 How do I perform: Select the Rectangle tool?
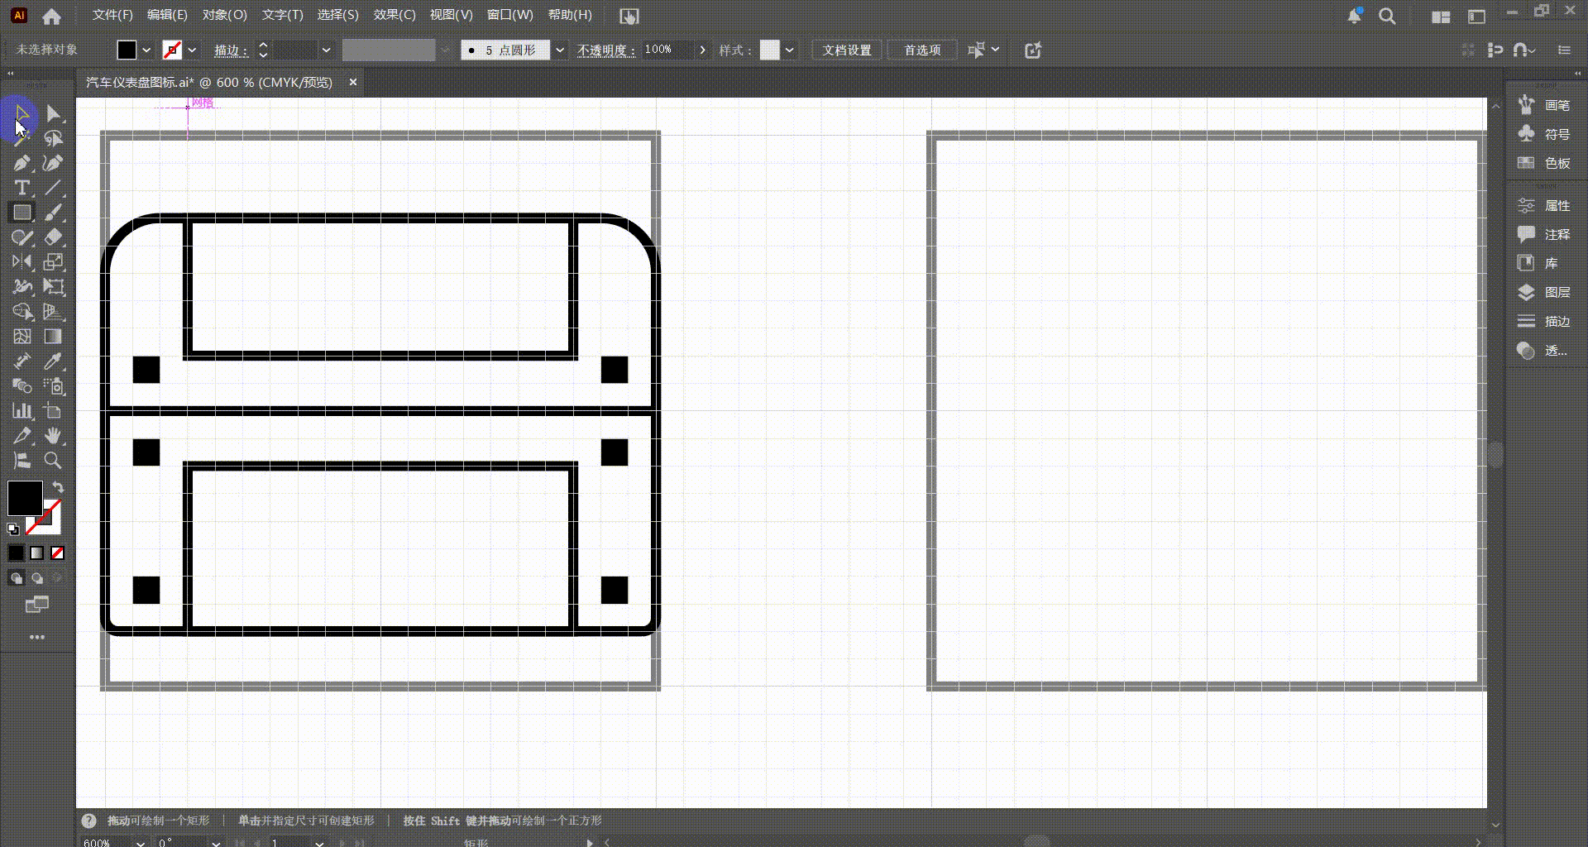22,213
